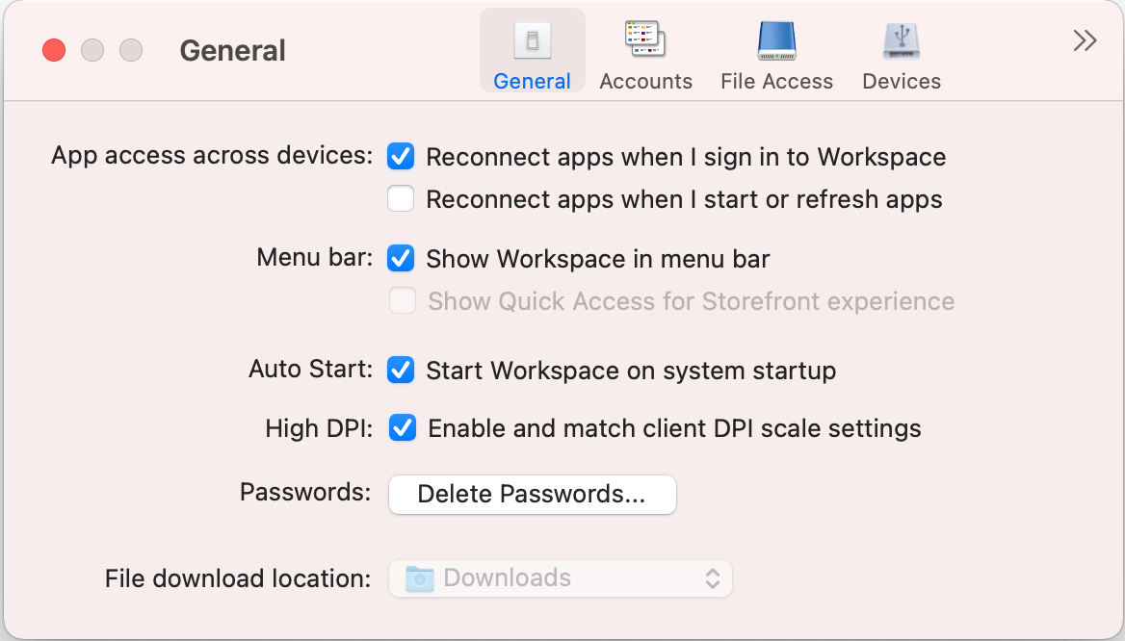Viewport: 1125px width, 641px height.
Task: Click the Delete Passwords button
Action: click(x=532, y=494)
